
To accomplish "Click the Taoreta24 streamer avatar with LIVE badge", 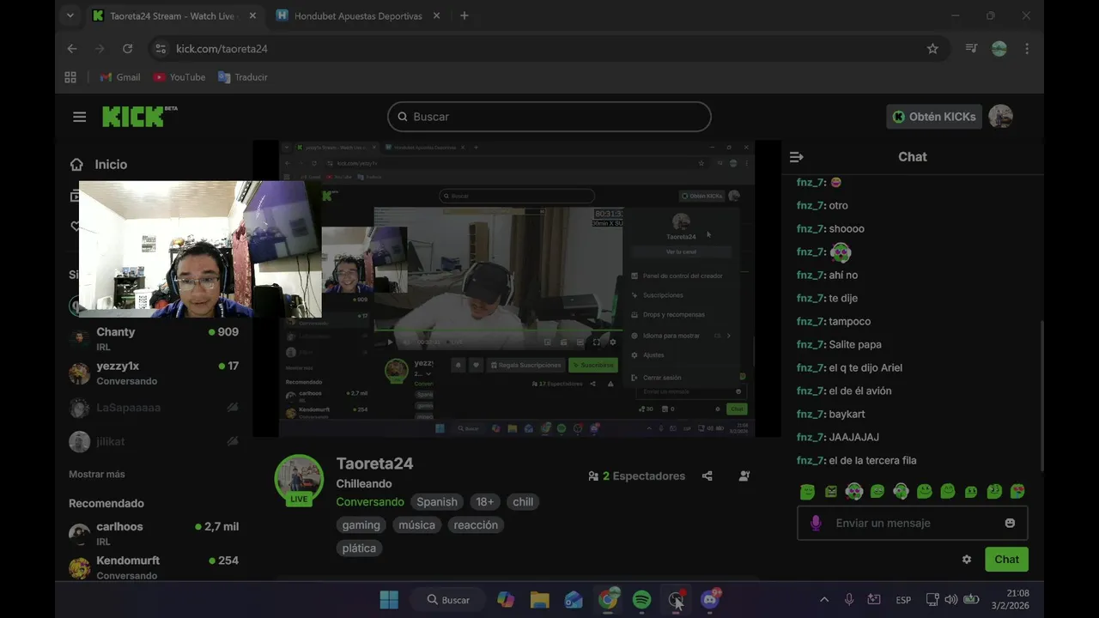I will pyautogui.click(x=299, y=480).
